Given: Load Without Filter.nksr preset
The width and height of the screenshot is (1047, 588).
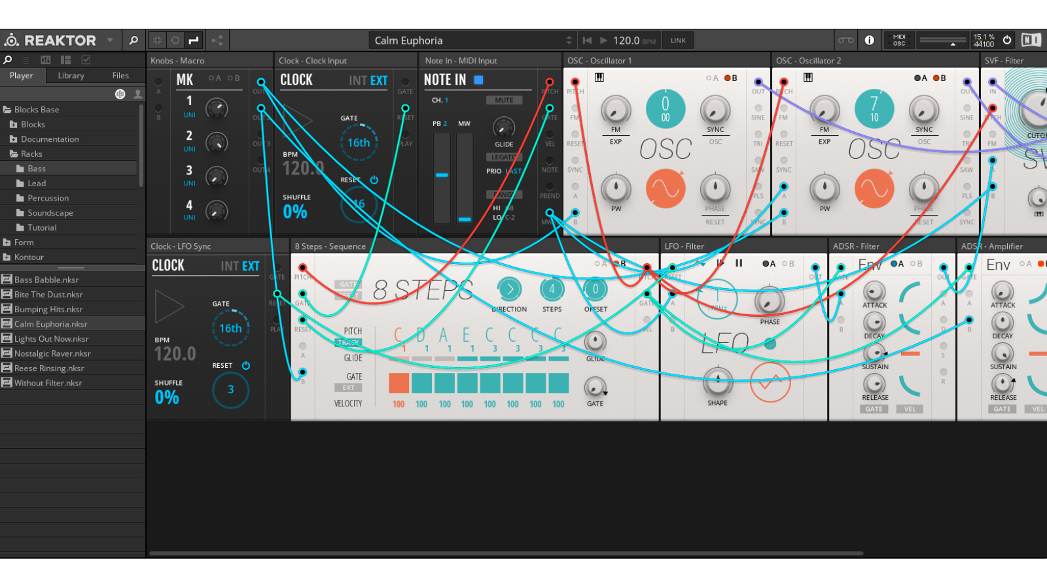Looking at the screenshot, I should point(73,383).
